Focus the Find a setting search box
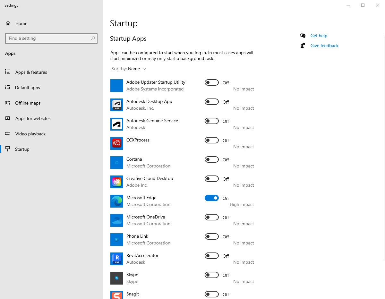 pos(51,38)
